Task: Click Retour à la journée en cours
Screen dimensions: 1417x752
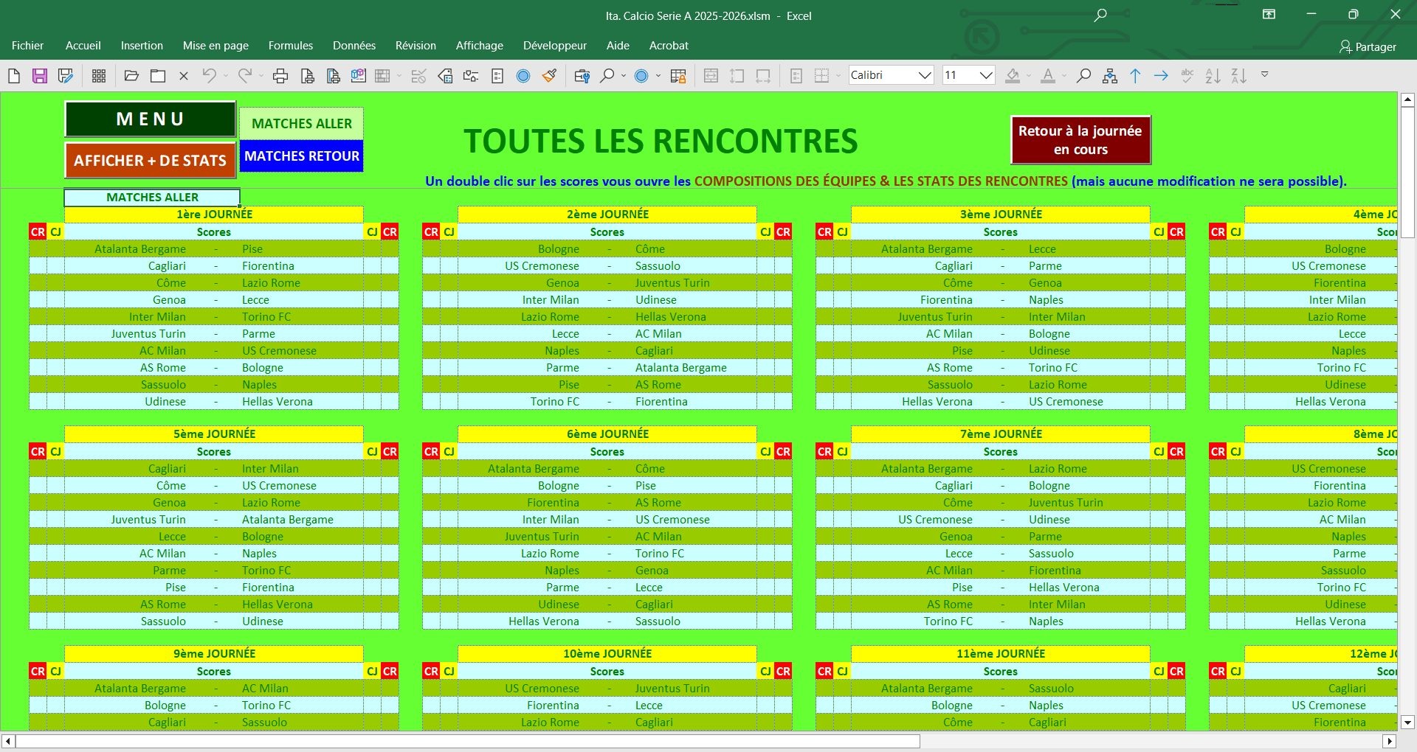Action: pos(1080,140)
